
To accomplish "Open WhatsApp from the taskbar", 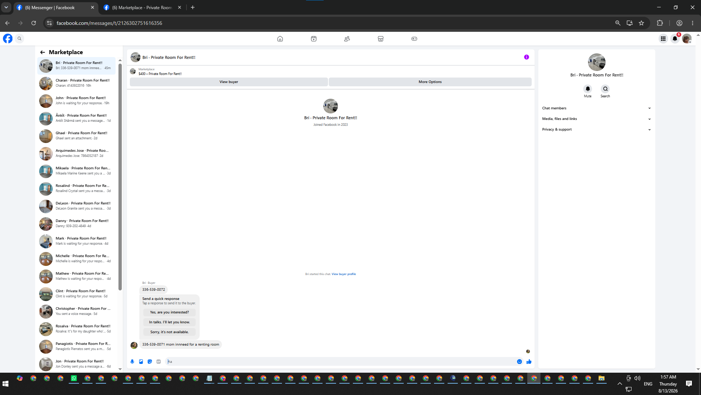I will pos(74,379).
